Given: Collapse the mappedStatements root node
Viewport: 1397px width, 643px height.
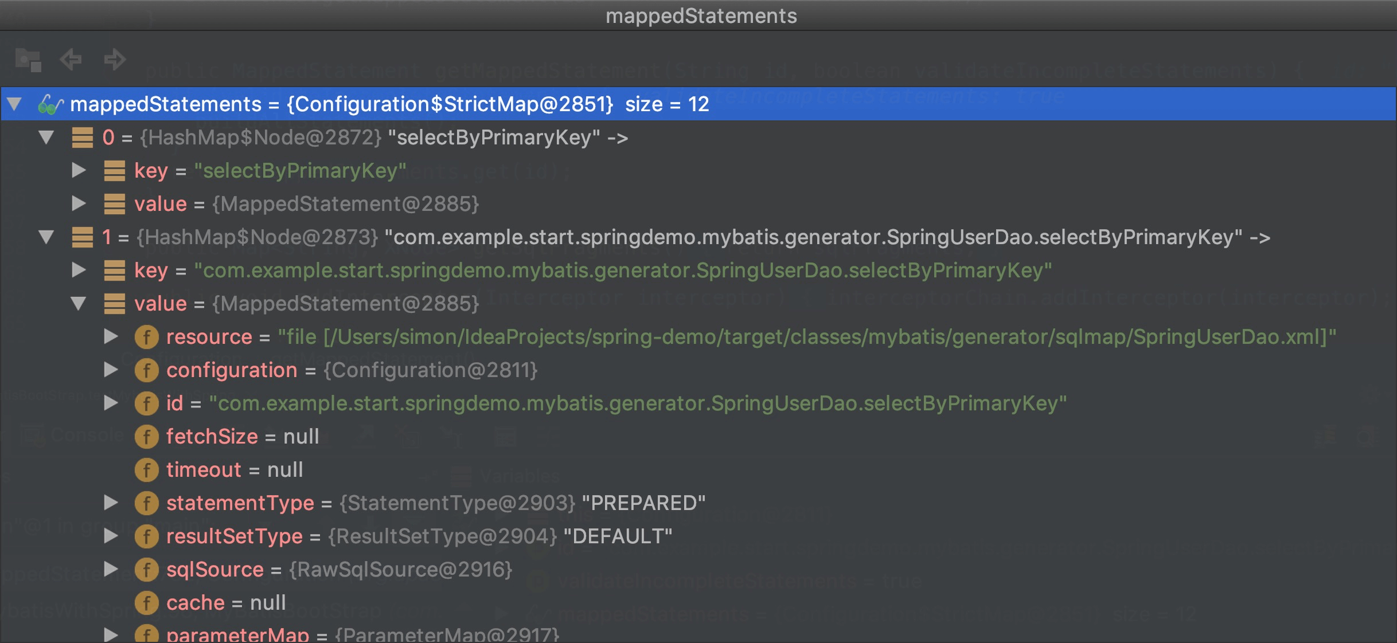Looking at the screenshot, I should pyautogui.click(x=14, y=104).
